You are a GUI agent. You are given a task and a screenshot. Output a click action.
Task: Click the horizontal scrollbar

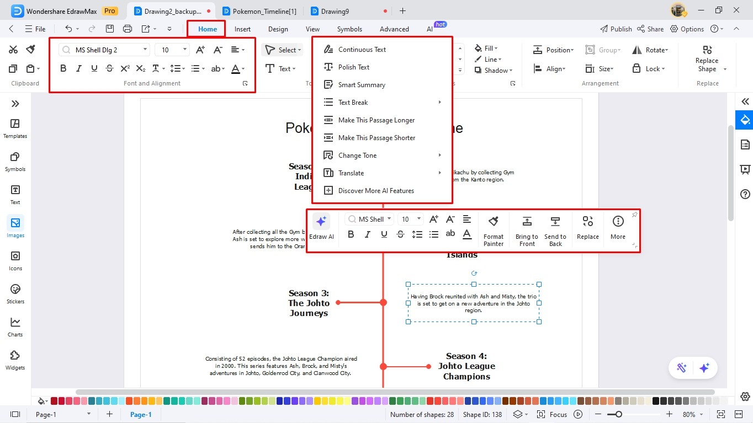(395, 392)
